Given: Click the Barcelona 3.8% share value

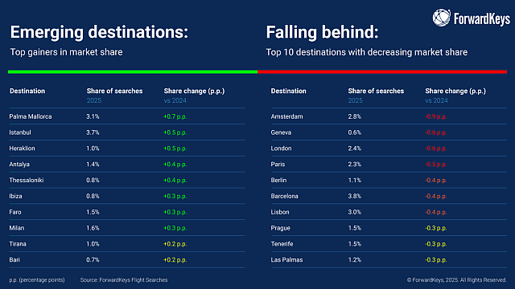Looking at the screenshot, I should pyautogui.click(x=354, y=196).
